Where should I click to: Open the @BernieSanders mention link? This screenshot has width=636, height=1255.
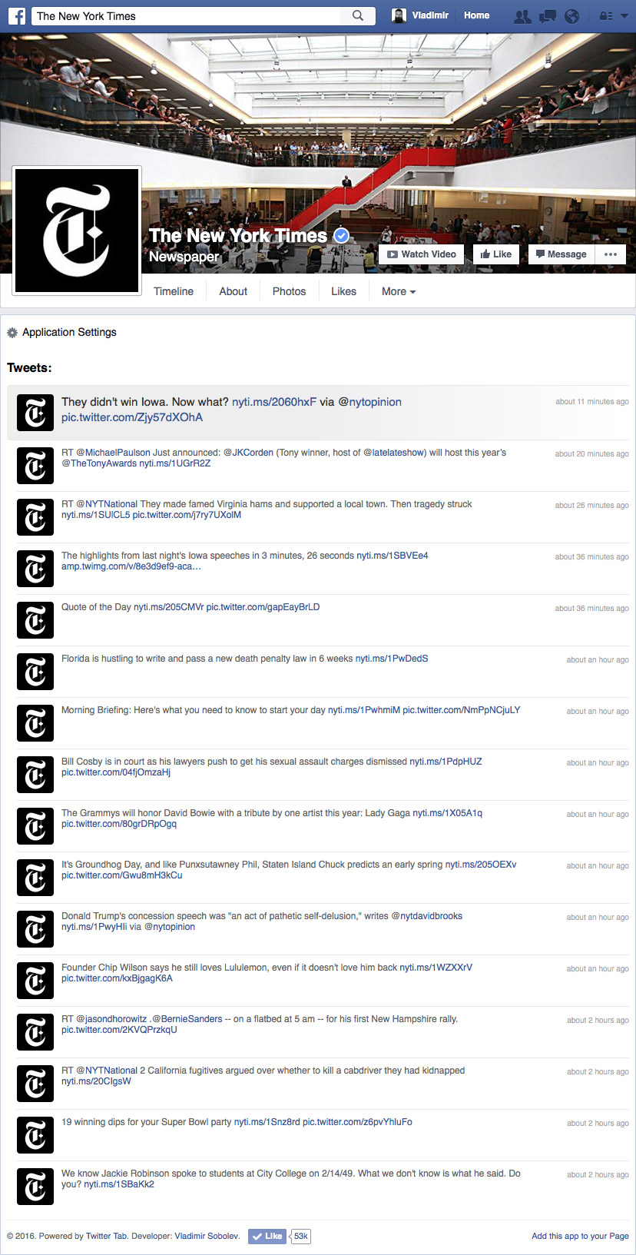coord(187,1019)
